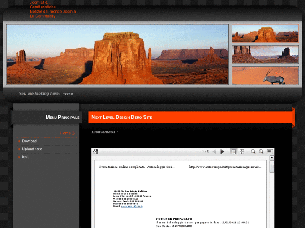Click the page counter "1 / 2"
The height and width of the screenshot is (228, 305).
(206, 151)
